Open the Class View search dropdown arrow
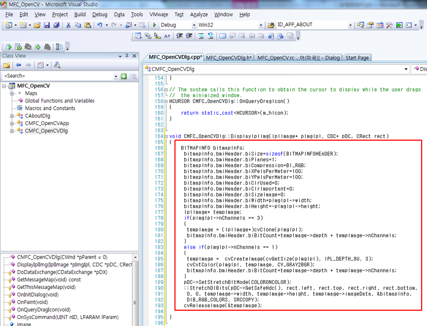 [x=116, y=76]
